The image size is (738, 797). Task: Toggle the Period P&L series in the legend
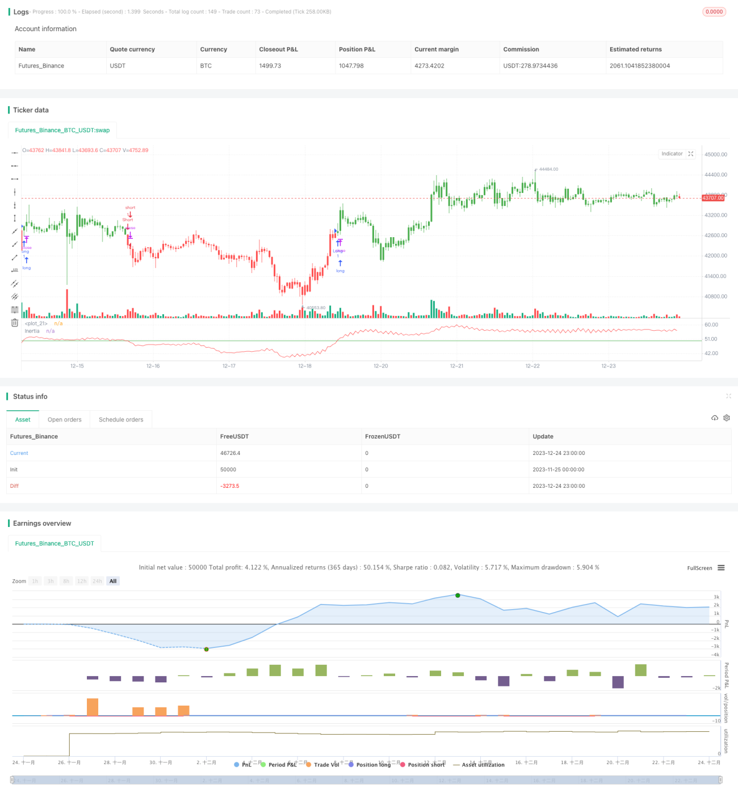279,765
